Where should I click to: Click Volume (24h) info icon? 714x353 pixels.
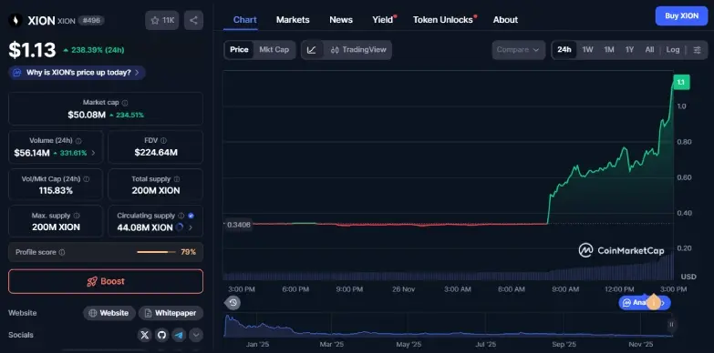coord(78,141)
